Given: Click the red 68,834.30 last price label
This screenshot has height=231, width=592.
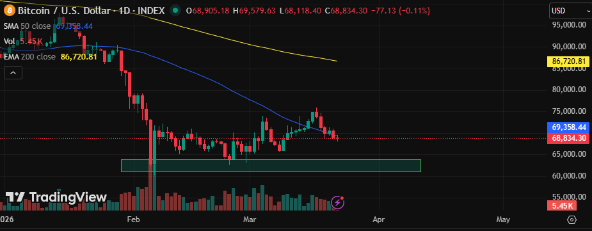Looking at the screenshot, I should [x=568, y=138].
